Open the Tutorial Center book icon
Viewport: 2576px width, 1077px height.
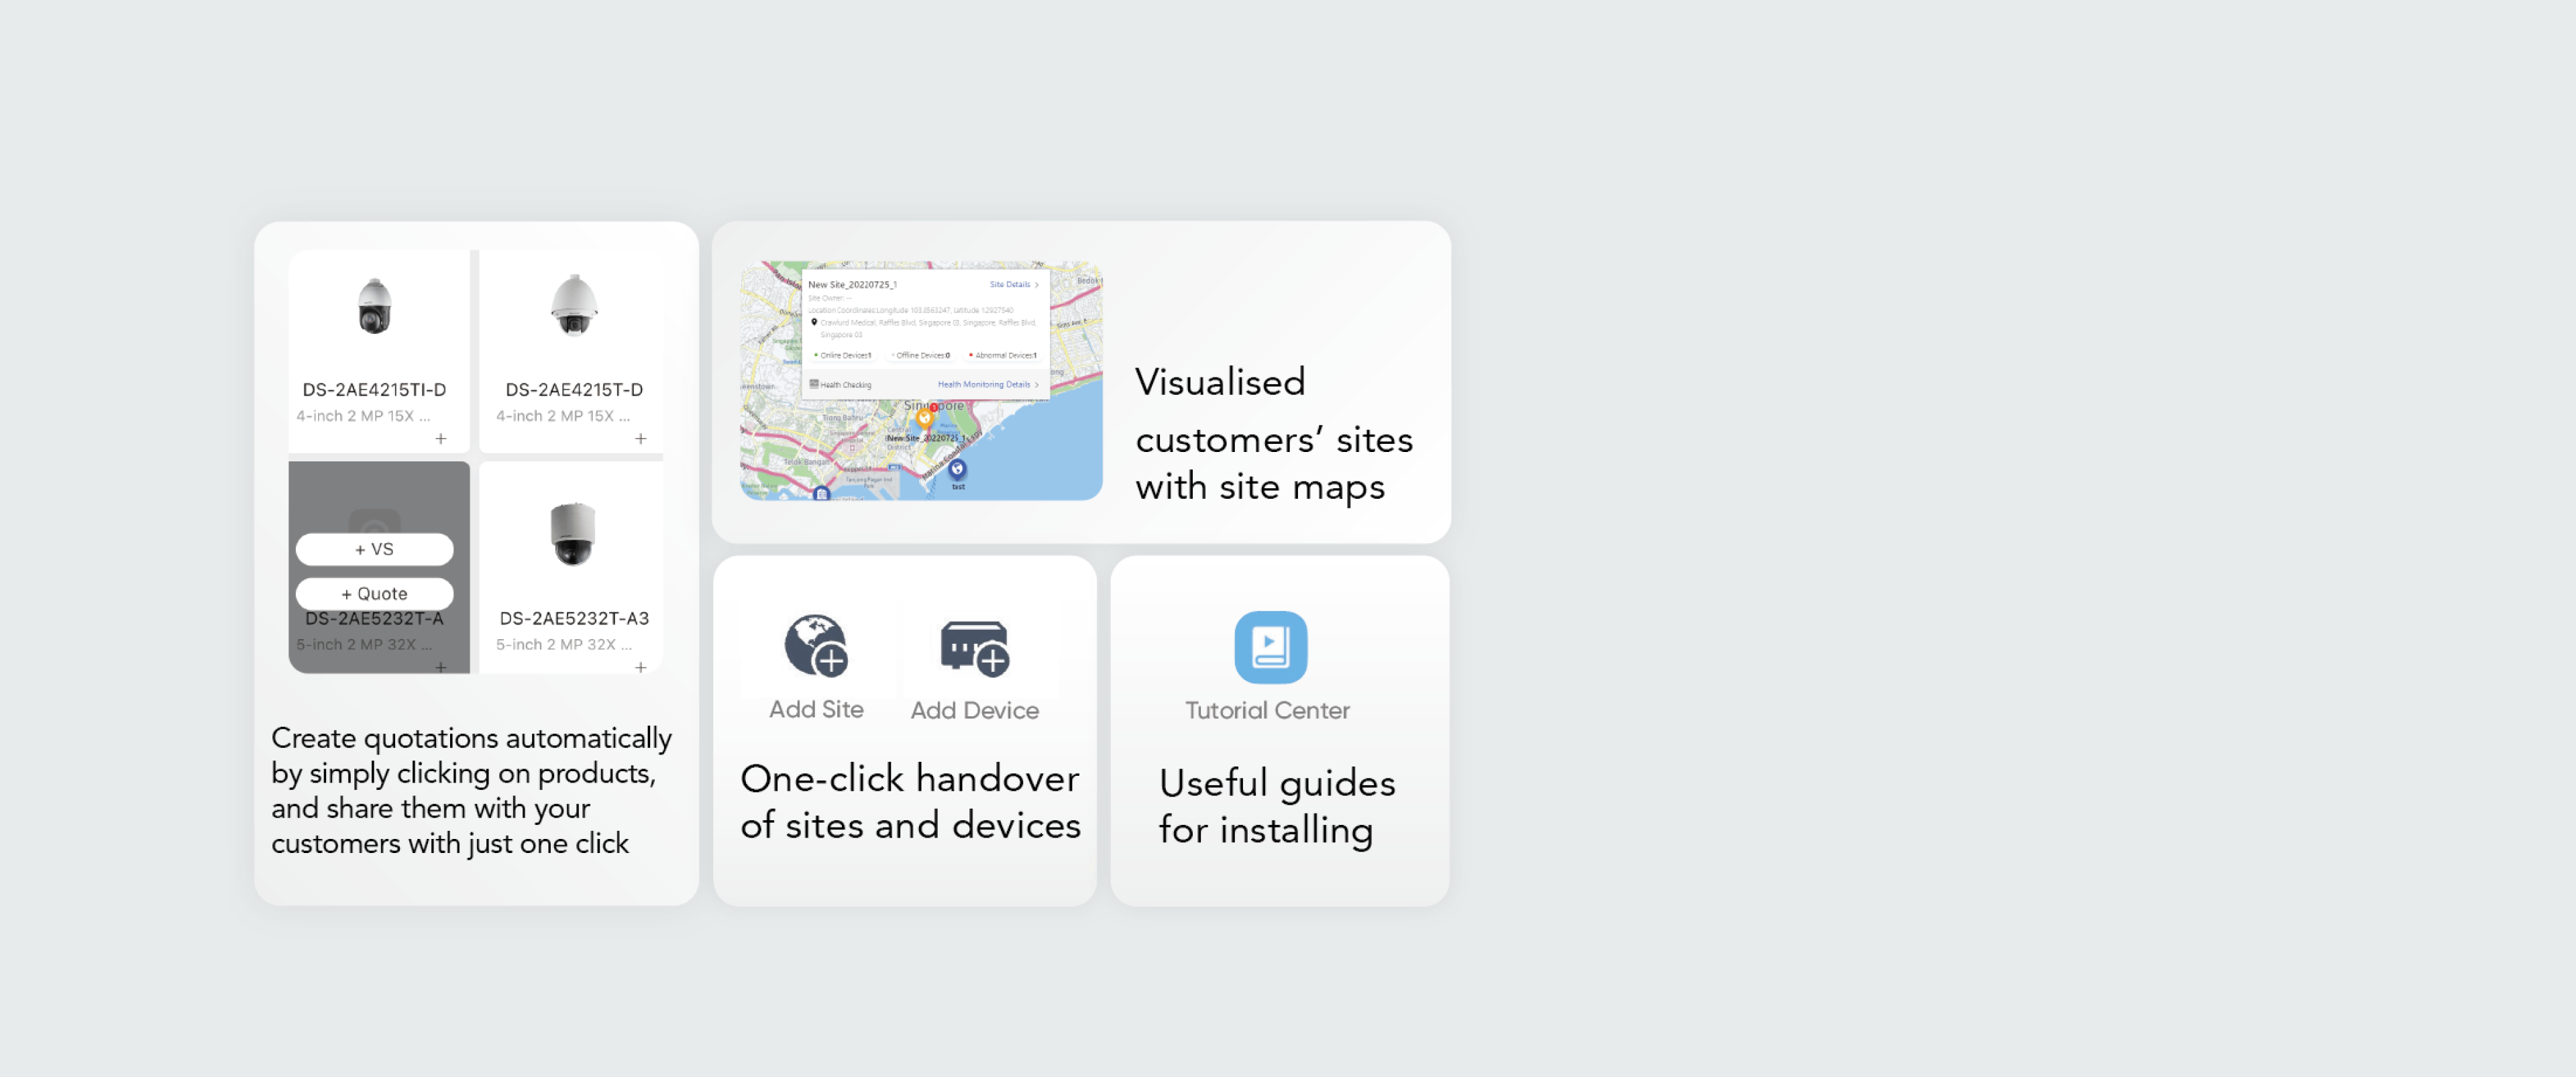pyautogui.click(x=1270, y=647)
